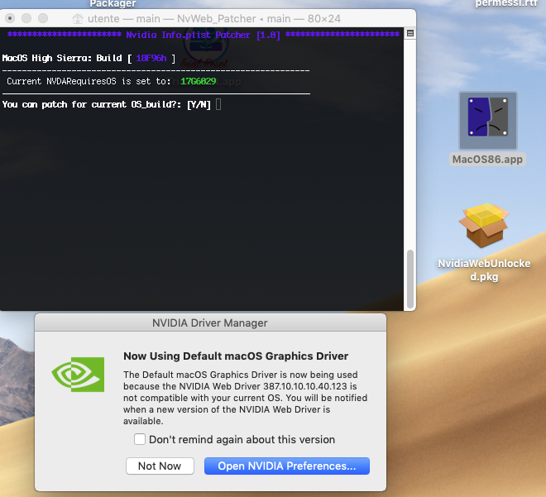The width and height of the screenshot is (546, 497).
Task: Click the MacOS86.app file label
Action: (487, 159)
